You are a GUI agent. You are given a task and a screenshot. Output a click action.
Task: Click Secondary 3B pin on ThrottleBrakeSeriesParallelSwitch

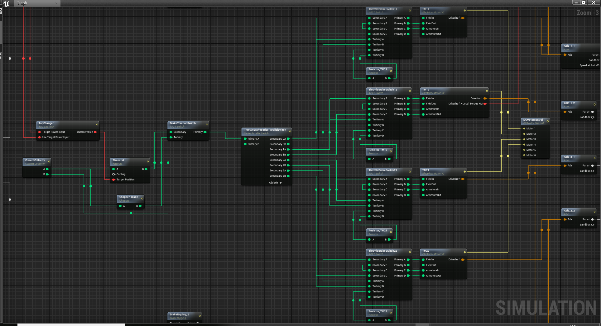288,176
